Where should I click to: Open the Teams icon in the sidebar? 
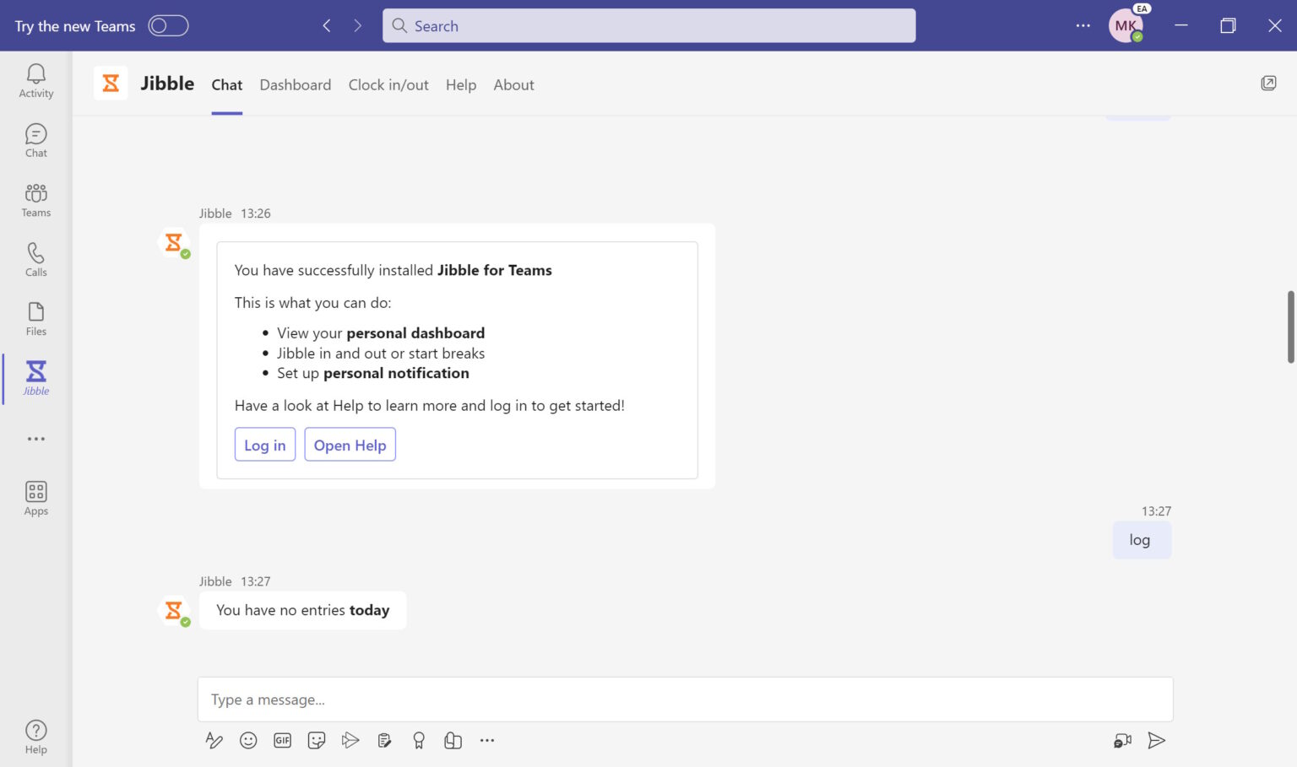[35, 199]
